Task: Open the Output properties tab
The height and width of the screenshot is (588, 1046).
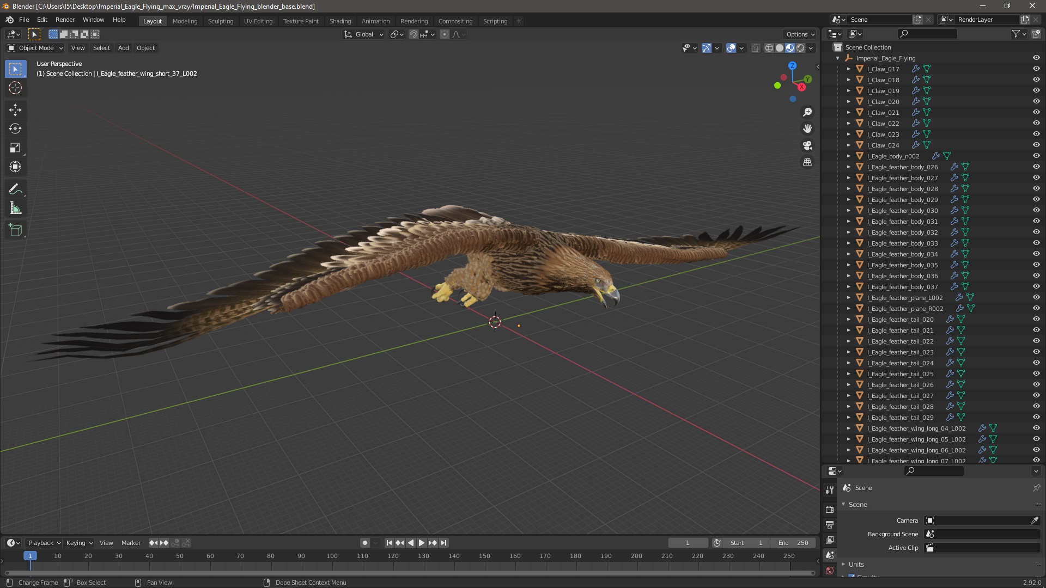Action: [x=830, y=525]
